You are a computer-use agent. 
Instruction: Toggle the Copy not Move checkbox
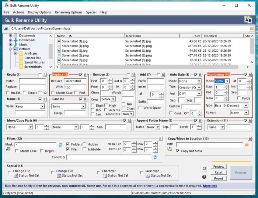tap(178, 151)
